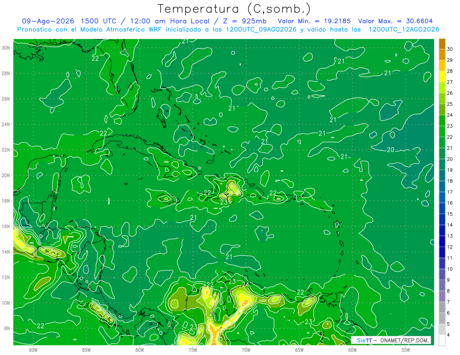Click the longitude label 70W
The image size is (460, 355).
coord(246,350)
